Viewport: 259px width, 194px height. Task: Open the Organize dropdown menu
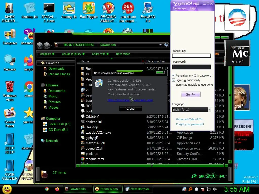coord(47,54)
